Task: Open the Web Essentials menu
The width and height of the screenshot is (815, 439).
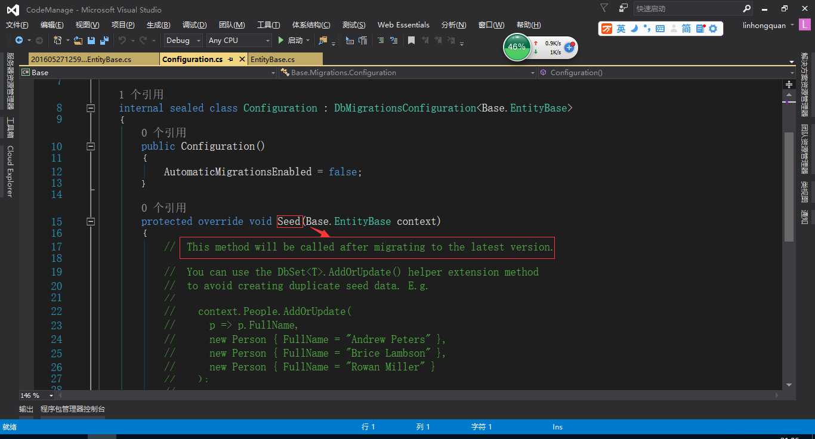Action: point(403,25)
